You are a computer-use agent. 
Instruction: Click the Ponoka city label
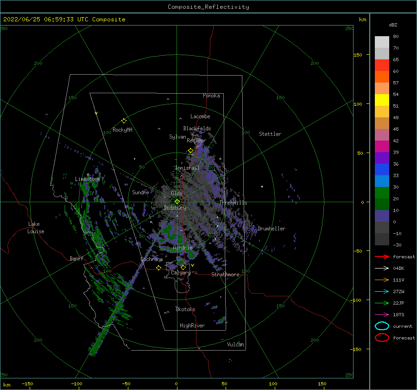pyautogui.click(x=211, y=96)
